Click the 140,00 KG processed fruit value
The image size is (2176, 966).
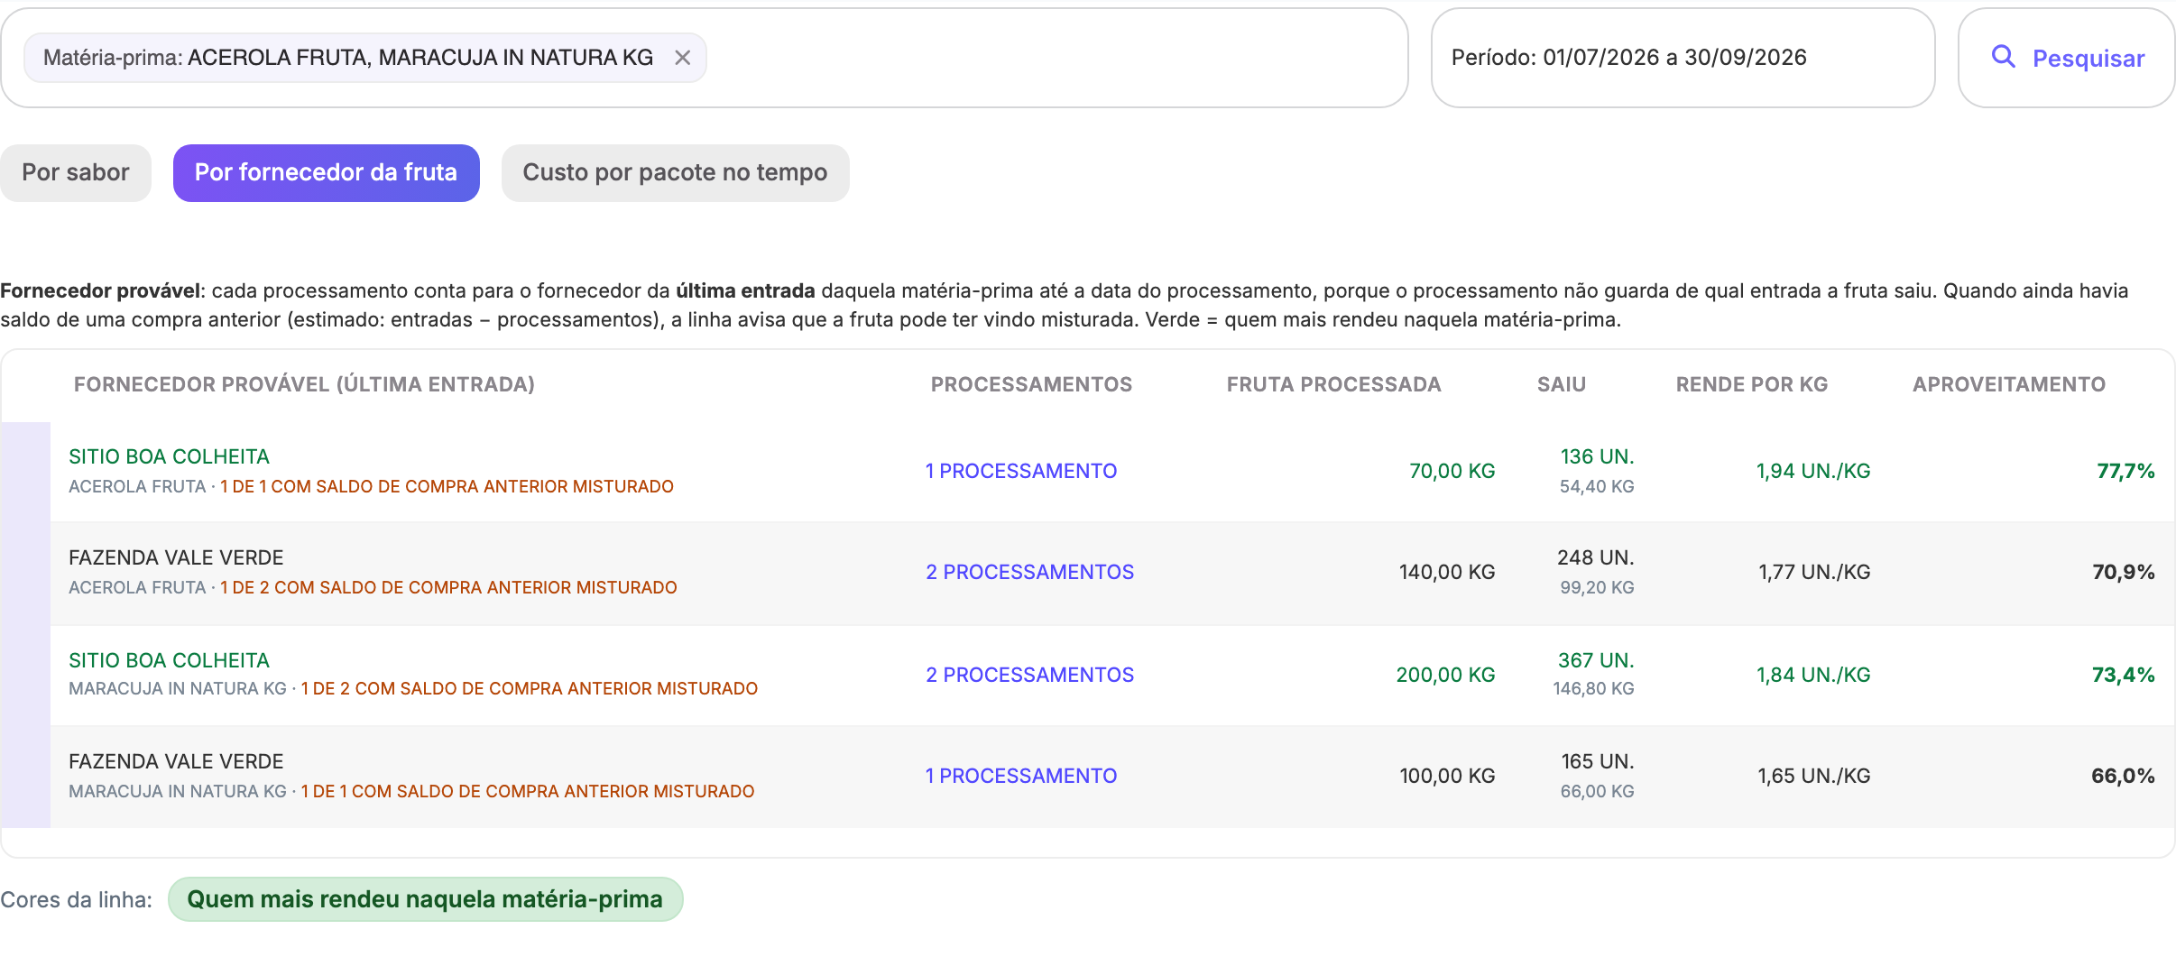point(1447,572)
